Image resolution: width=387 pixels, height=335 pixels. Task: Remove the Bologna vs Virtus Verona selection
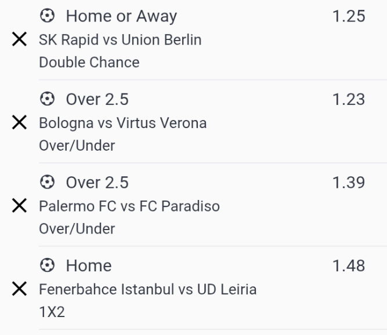pyautogui.click(x=19, y=122)
